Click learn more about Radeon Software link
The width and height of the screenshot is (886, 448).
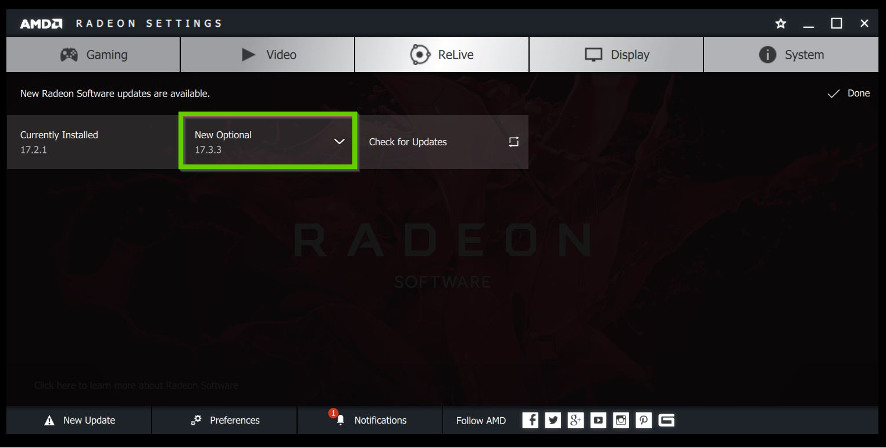136,385
